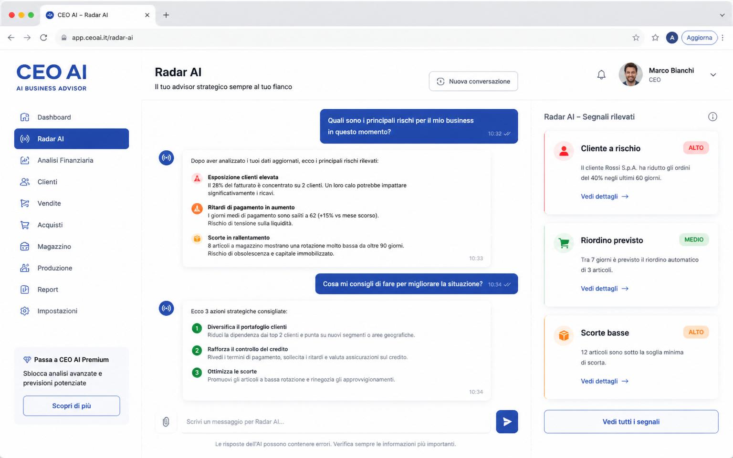733x458 pixels.
Task: Click the CEO AI logo
Action: (x=52, y=77)
